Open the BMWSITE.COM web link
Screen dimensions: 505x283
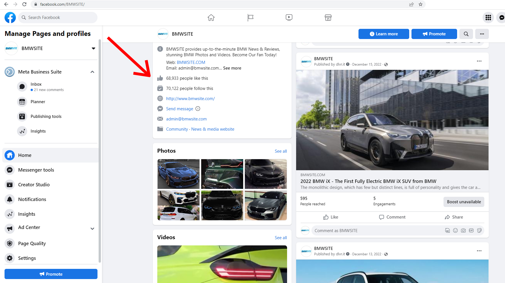tap(191, 62)
